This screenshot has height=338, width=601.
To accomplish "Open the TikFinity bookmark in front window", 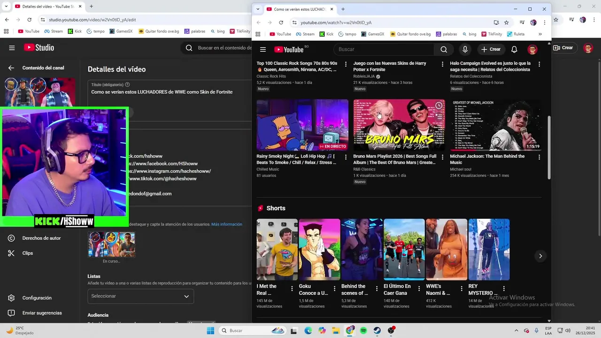I will tap(491, 34).
